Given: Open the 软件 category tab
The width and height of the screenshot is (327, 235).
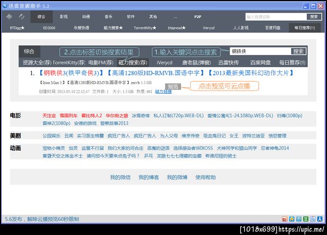Looking at the screenshot, I should tap(131, 17).
